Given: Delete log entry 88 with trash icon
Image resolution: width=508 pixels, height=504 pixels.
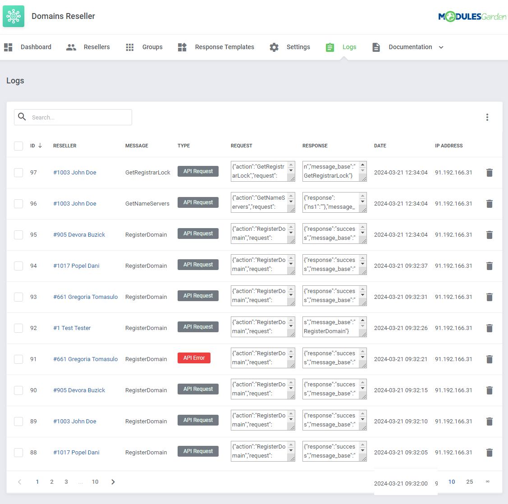Looking at the screenshot, I should [x=489, y=453].
